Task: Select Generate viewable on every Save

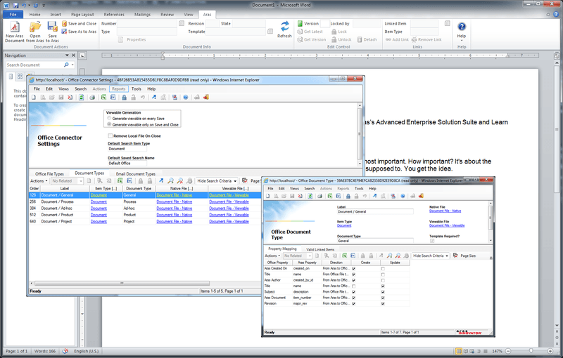Action: tap(109, 118)
